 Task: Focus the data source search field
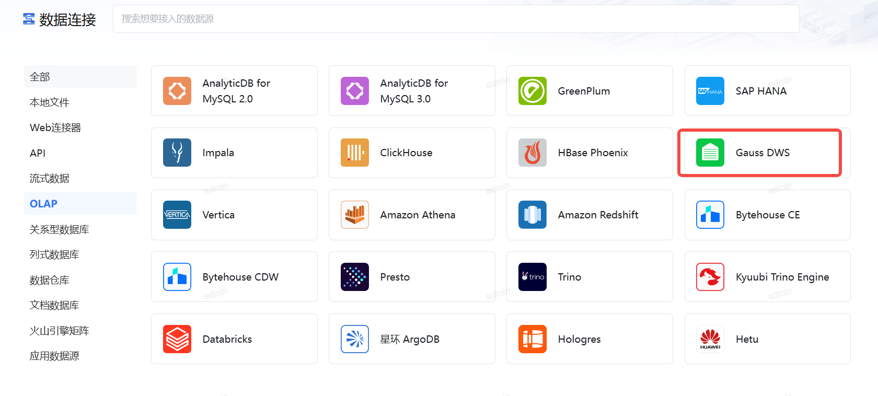456,19
